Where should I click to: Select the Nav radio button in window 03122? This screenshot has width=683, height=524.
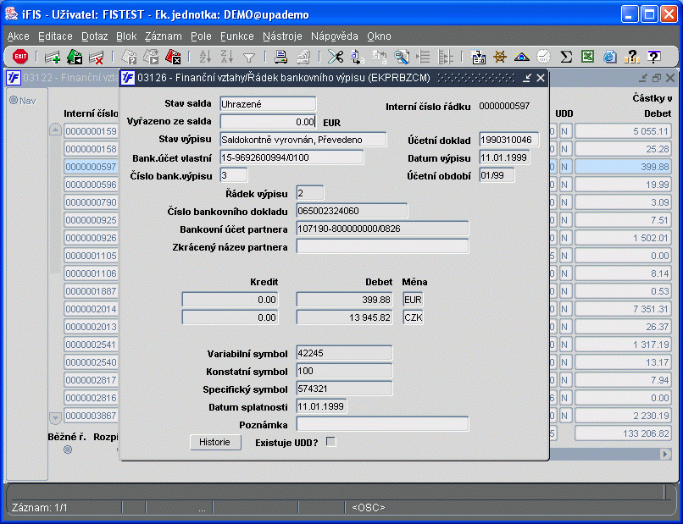[x=14, y=101]
